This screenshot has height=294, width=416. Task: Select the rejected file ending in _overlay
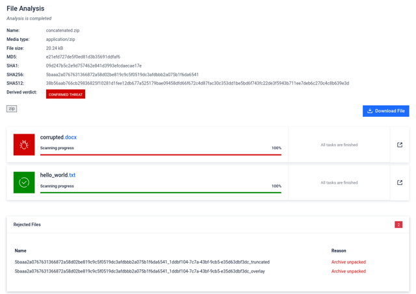140,271
